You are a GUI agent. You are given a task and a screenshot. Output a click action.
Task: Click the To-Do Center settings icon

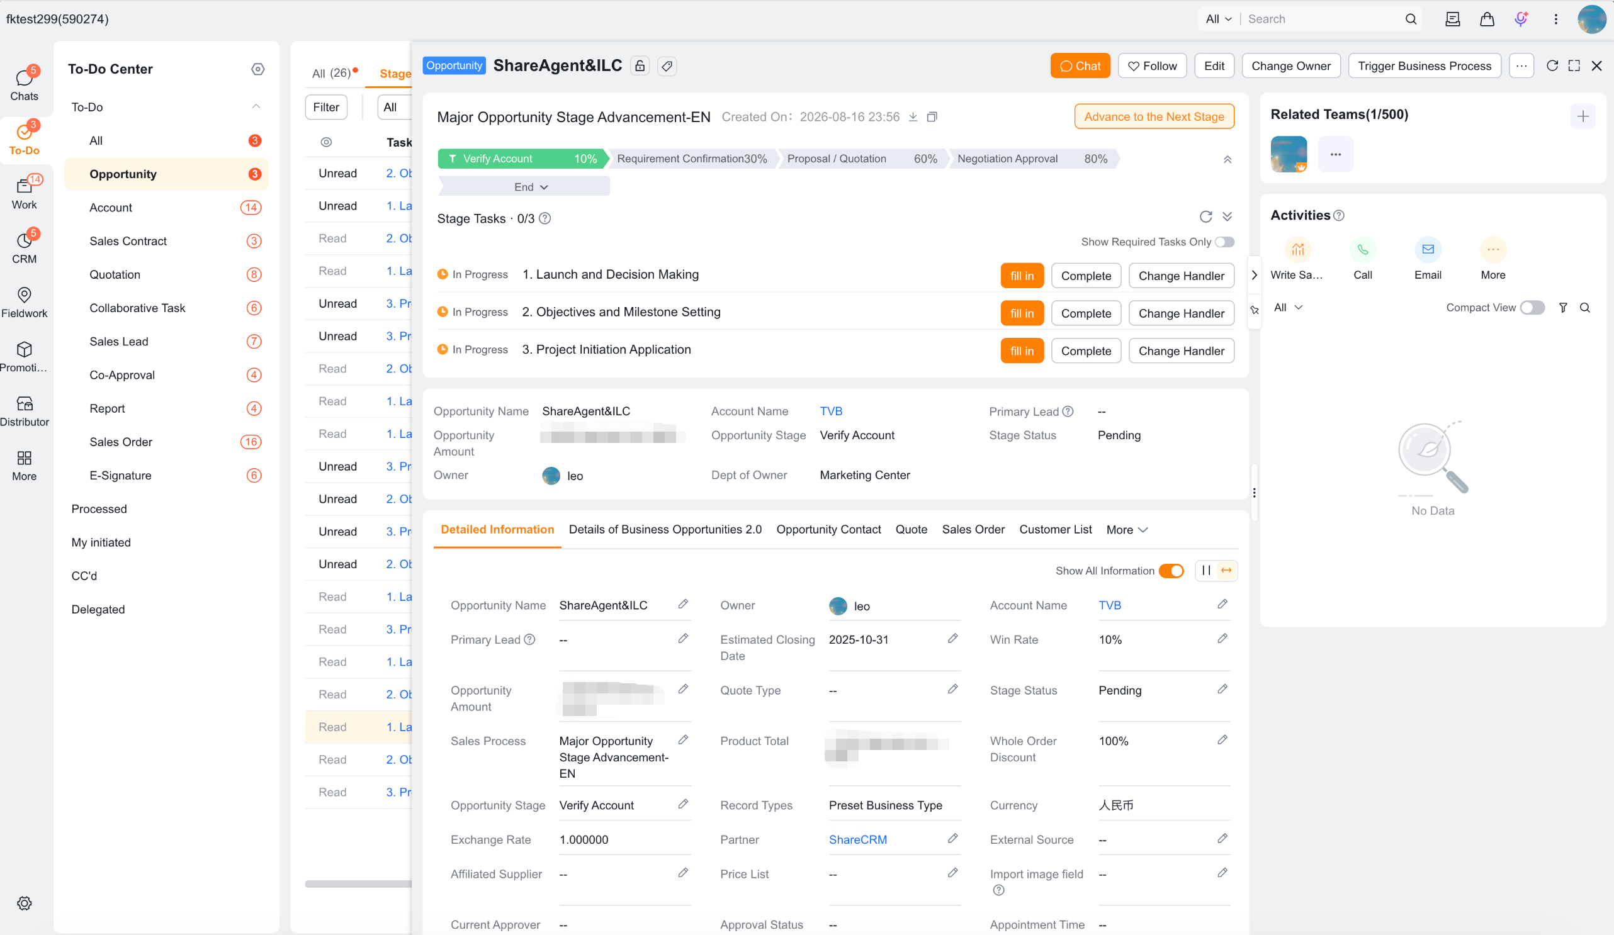[x=258, y=69]
